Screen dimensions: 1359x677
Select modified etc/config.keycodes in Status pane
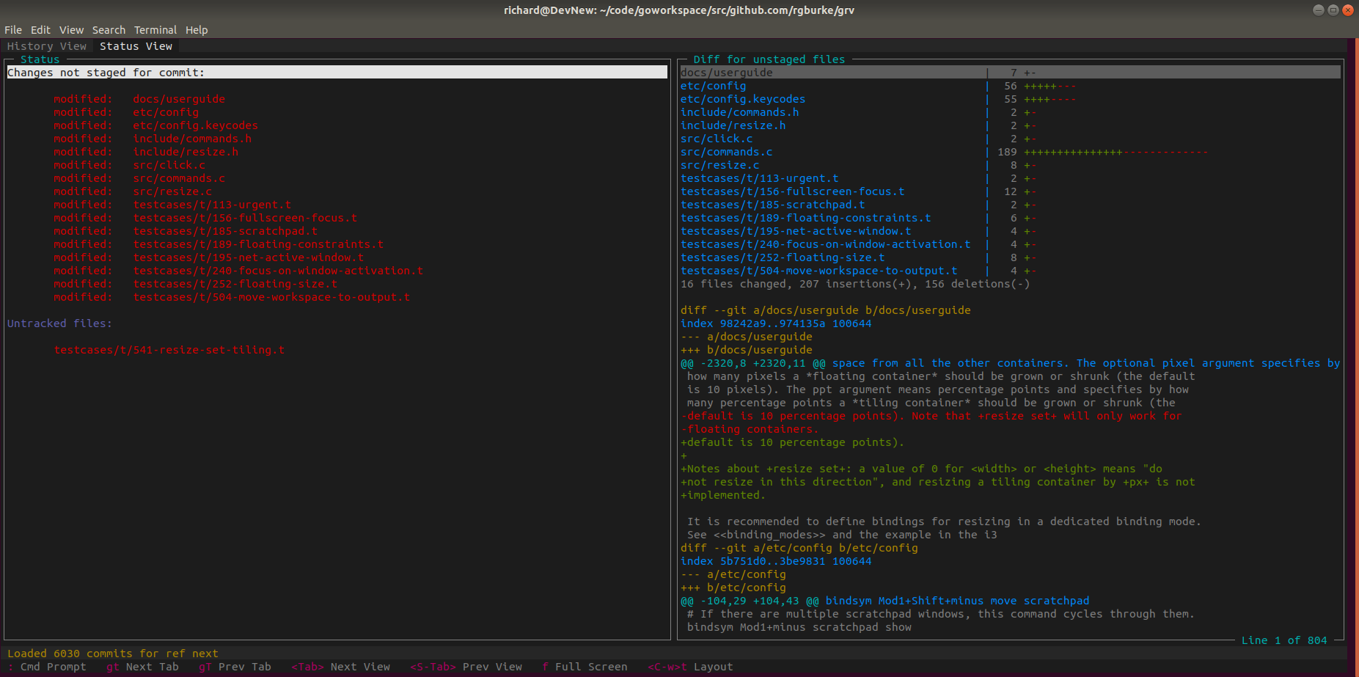point(155,125)
